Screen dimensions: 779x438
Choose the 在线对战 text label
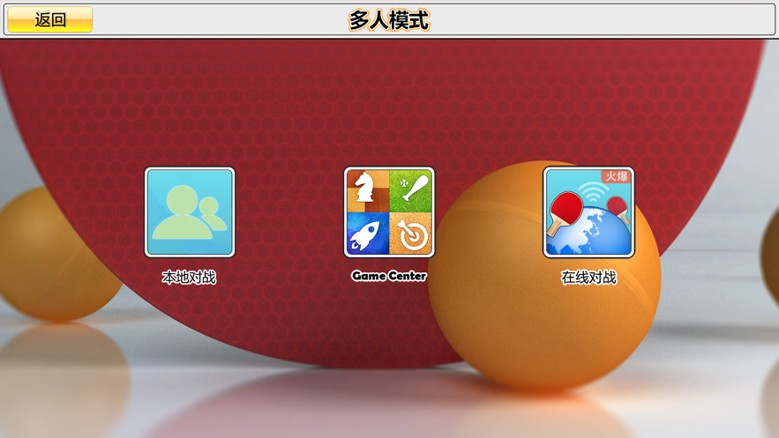pos(588,278)
